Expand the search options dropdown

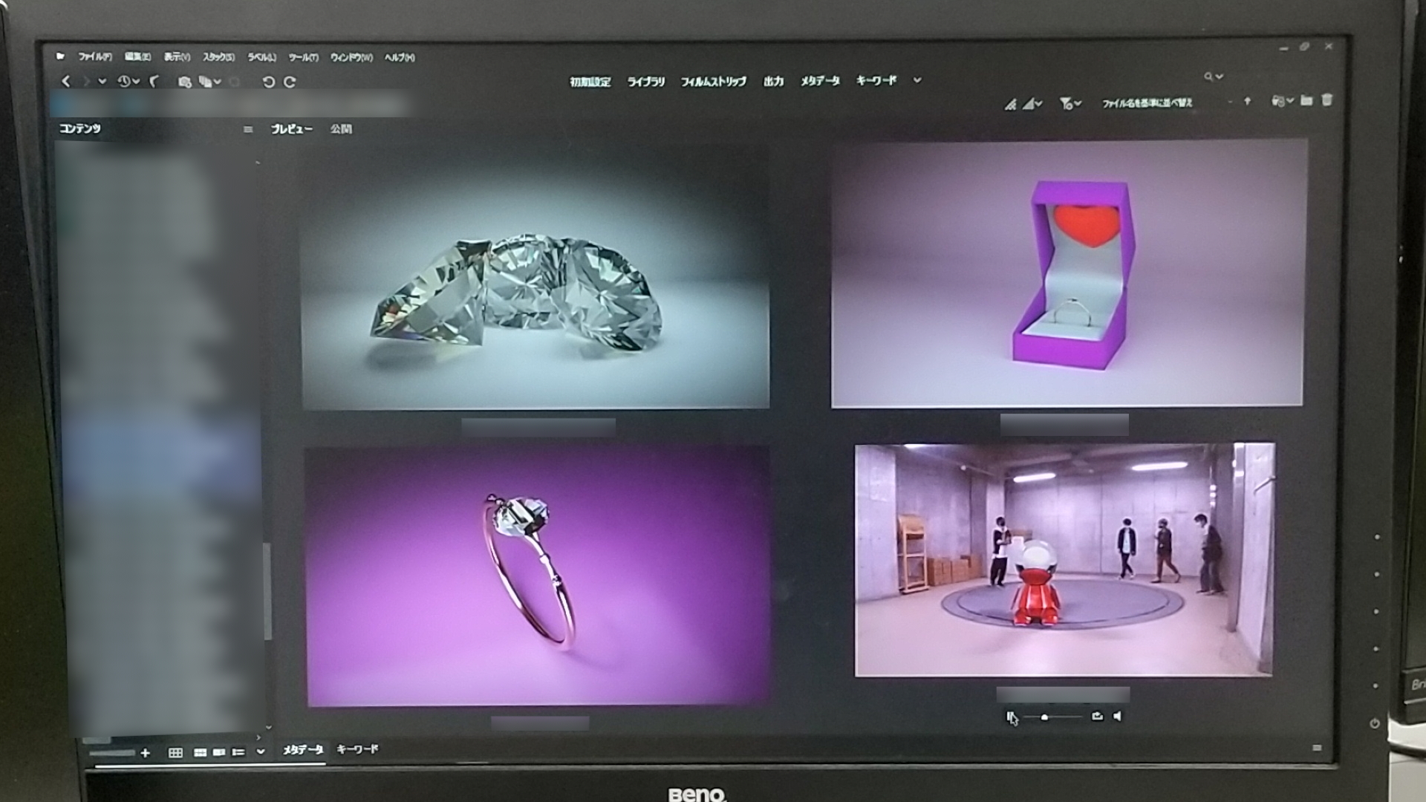1220,76
